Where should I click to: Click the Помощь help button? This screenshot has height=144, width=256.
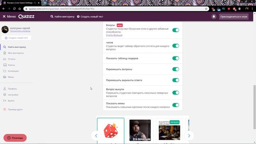click(15, 138)
